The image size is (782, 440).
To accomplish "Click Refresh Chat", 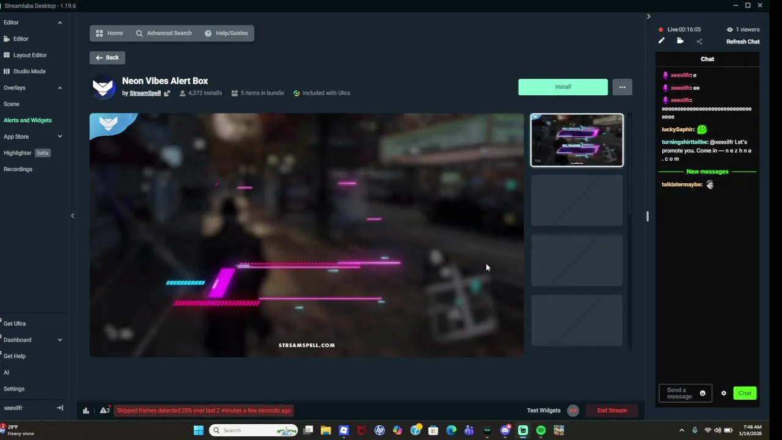I will click(743, 42).
